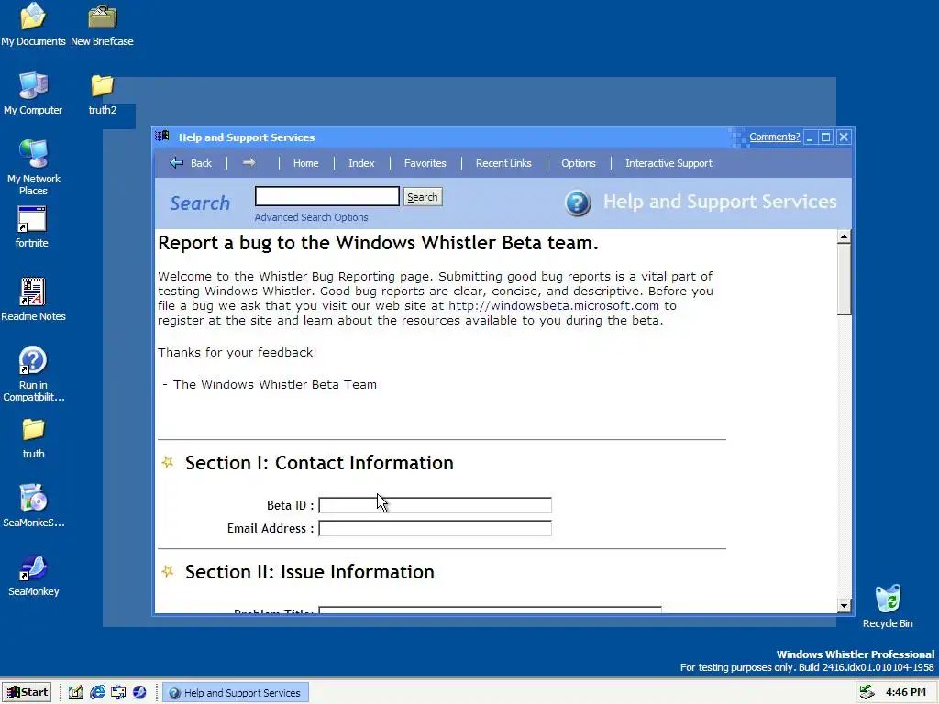Click the scrollbar down arrow

pyautogui.click(x=844, y=605)
